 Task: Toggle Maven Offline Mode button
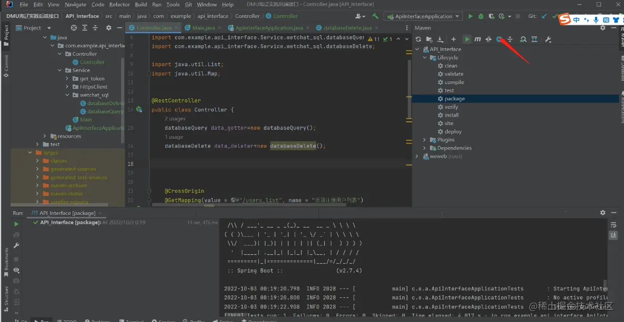click(489, 39)
